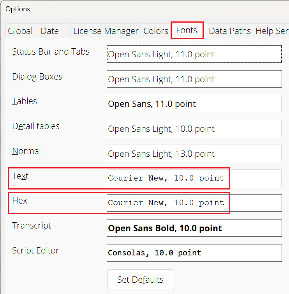Click the Hex font Courier New field
The width and height of the screenshot is (289, 294).
[194, 203]
